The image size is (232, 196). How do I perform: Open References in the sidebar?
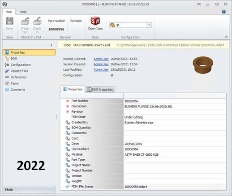point(16,77)
